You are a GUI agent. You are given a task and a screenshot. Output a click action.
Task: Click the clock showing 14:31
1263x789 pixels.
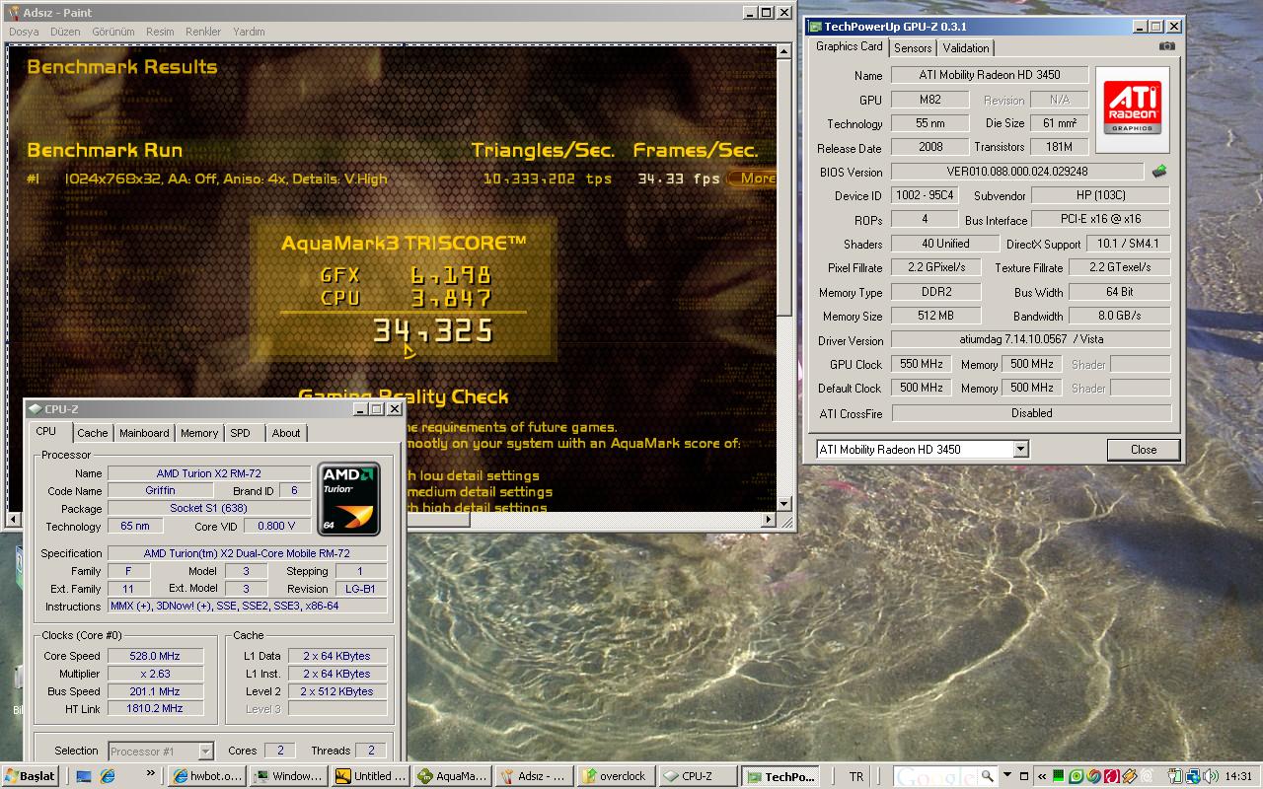click(x=1237, y=776)
